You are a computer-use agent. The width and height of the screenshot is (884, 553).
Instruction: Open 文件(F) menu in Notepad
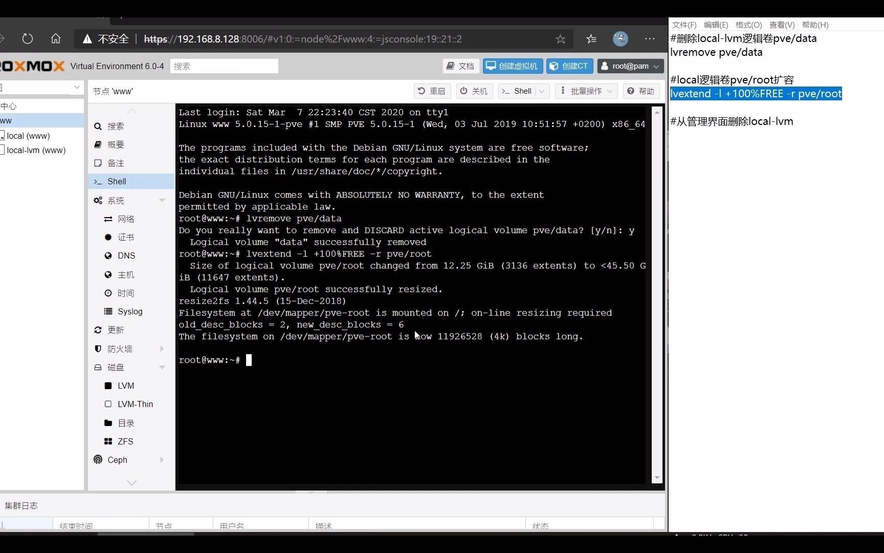684,25
